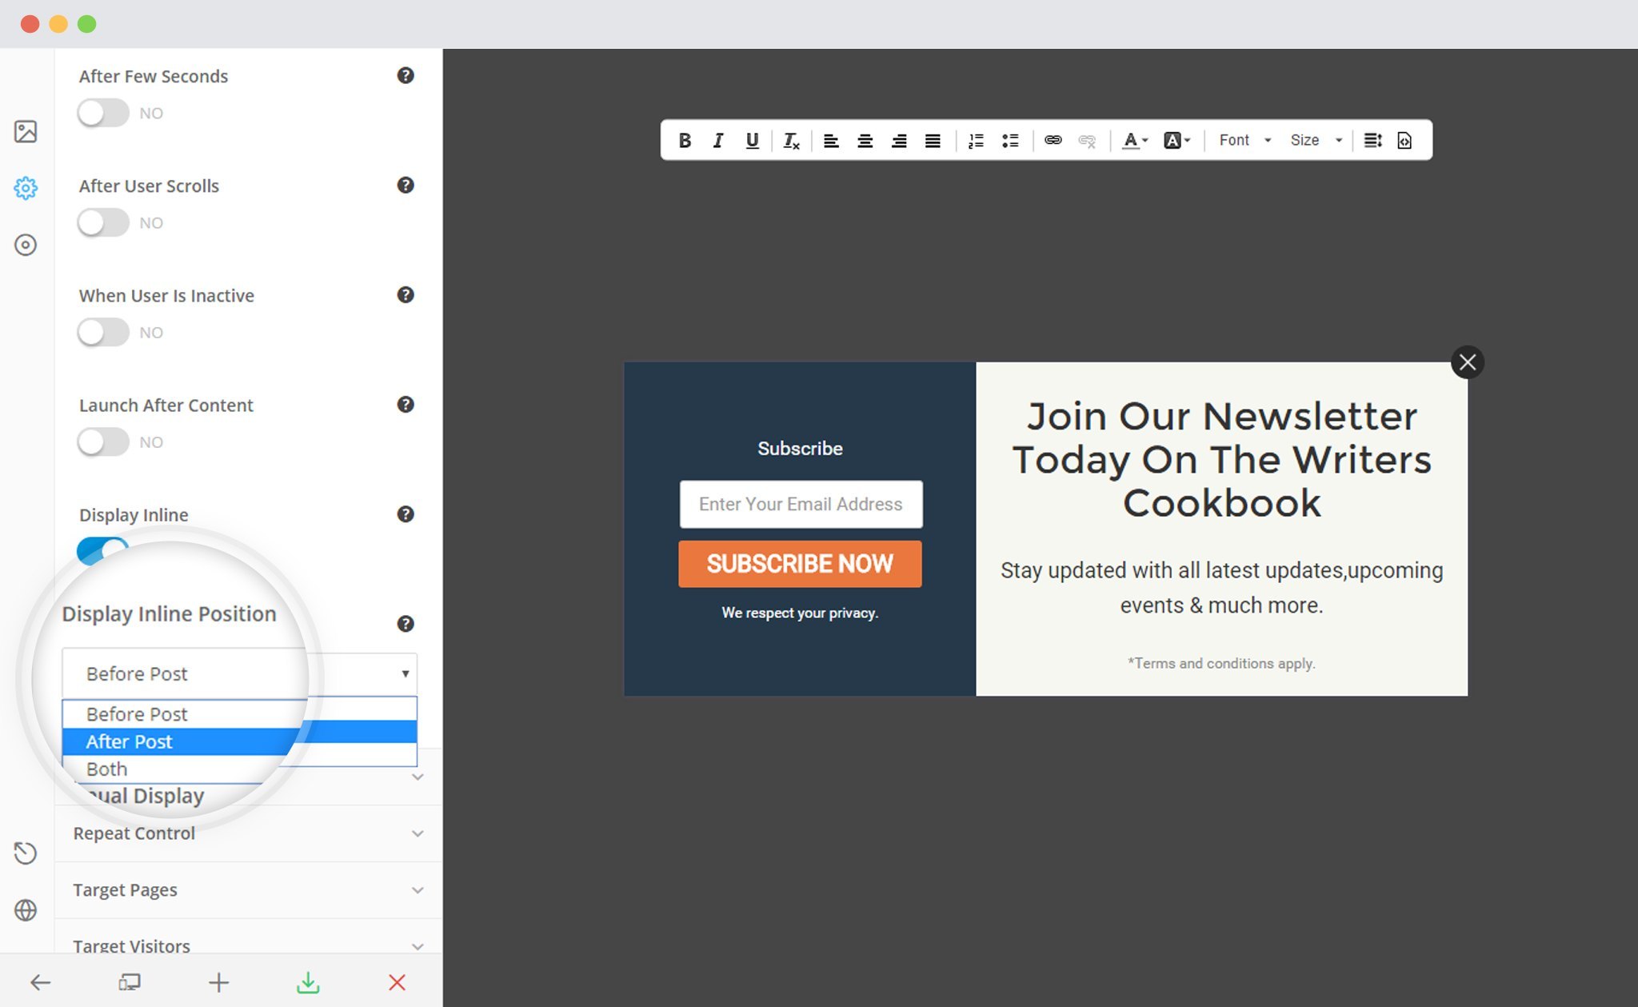The width and height of the screenshot is (1638, 1007).
Task: Apply italic formatting
Action: [x=718, y=141]
